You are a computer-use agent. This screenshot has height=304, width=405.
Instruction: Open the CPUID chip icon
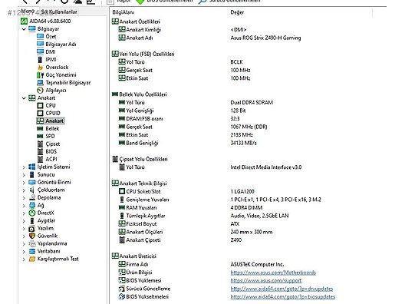[40, 113]
